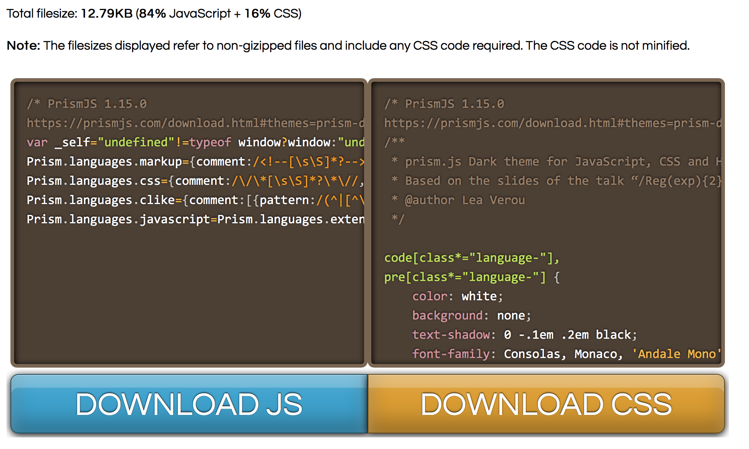The image size is (749, 449).
Task: Click the 'background: none' CSS declaration
Action: (x=471, y=316)
